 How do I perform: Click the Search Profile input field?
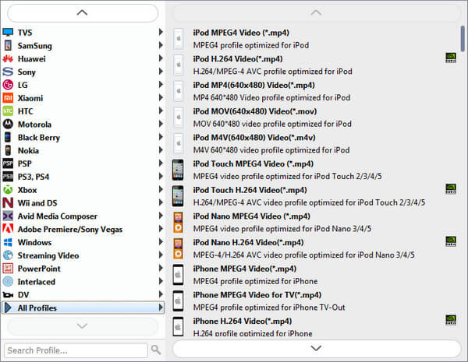[76, 350]
